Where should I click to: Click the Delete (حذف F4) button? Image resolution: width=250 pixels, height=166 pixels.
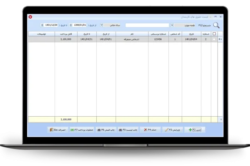tap(150, 129)
